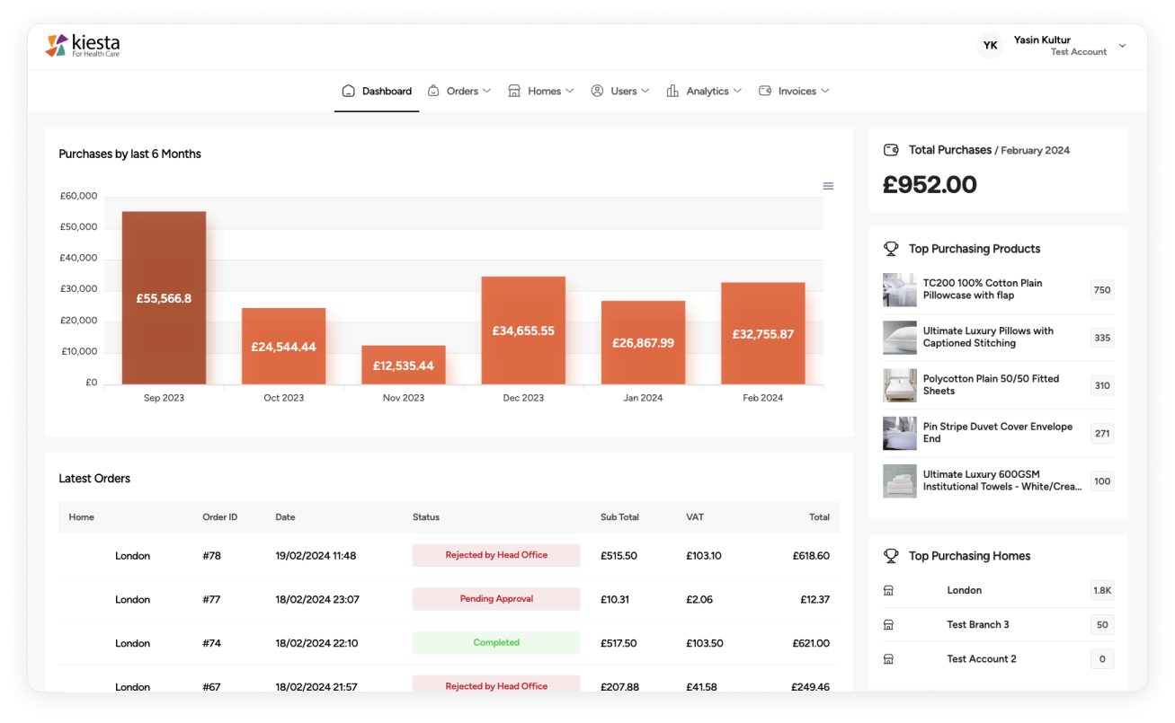The width and height of the screenshot is (1175, 723).
Task: Click the YK avatar circle
Action: pos(990,45)
